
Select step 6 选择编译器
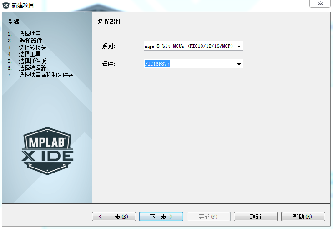32,68
